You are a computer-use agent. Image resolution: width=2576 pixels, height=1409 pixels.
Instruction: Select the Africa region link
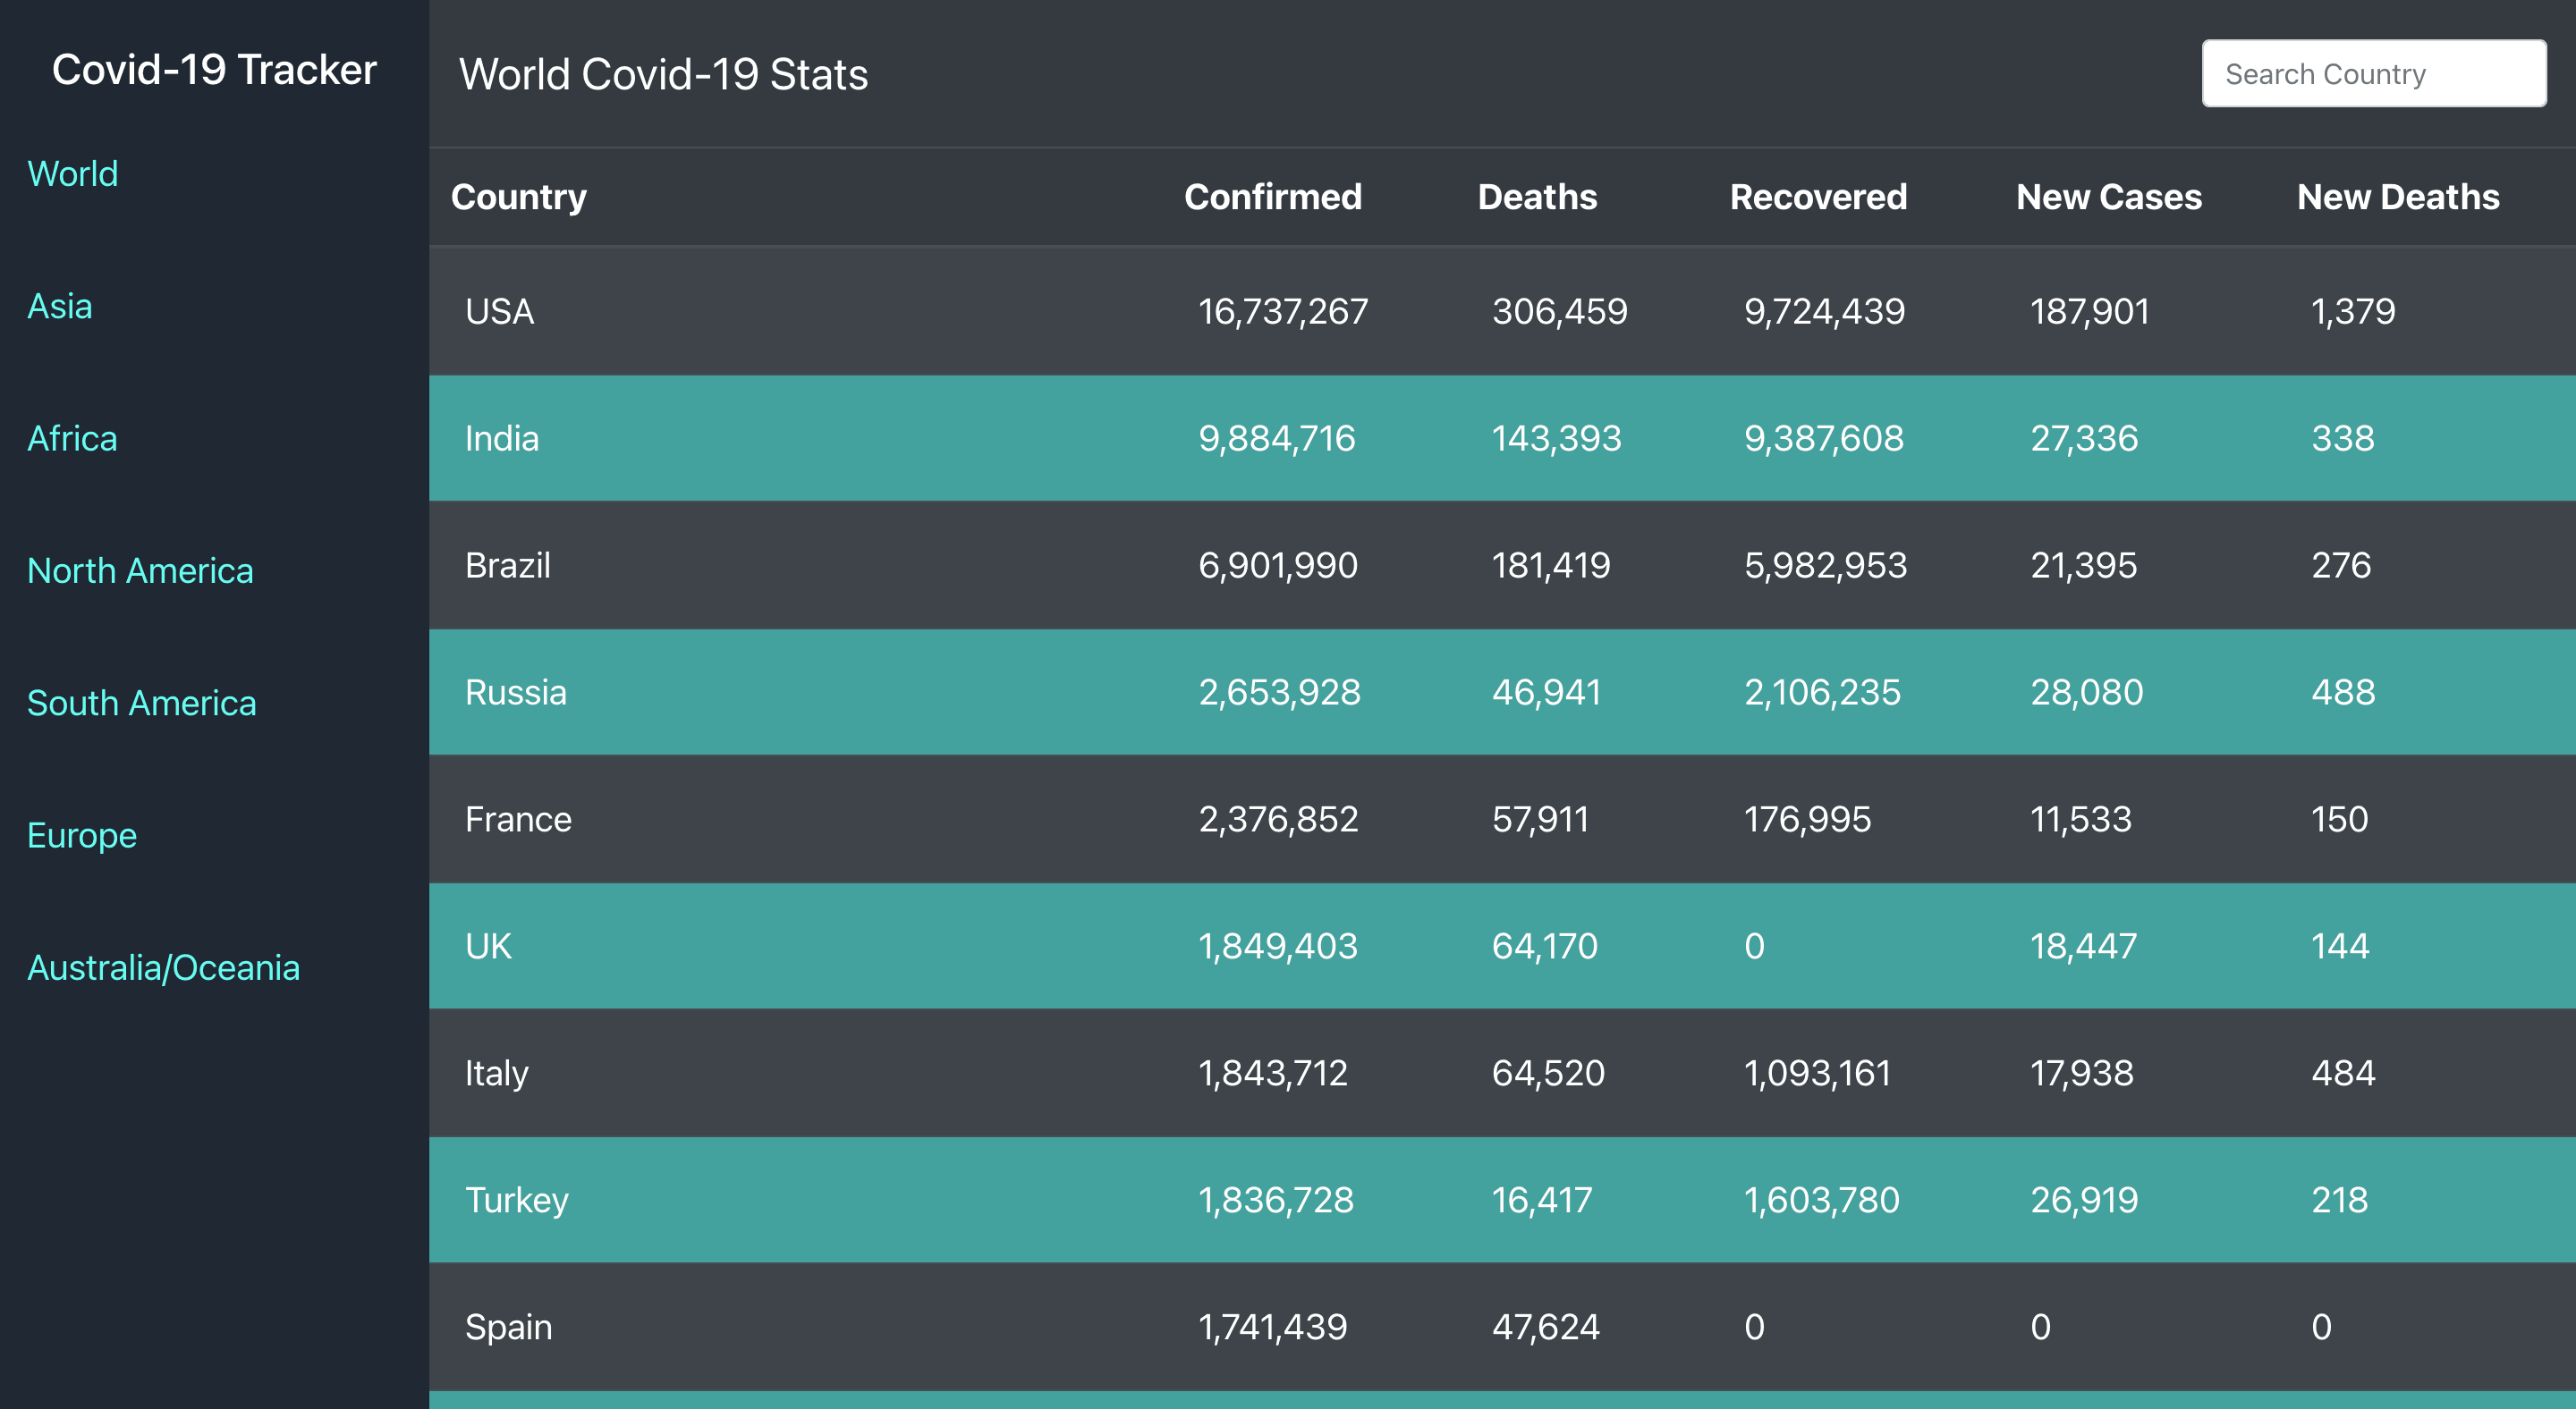click(72, 439)
